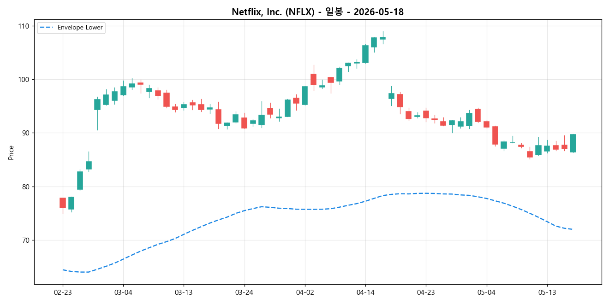Click the 04-14 x-axis date label
Viewport: 609px width, 304px height.
tap(365, 292)
